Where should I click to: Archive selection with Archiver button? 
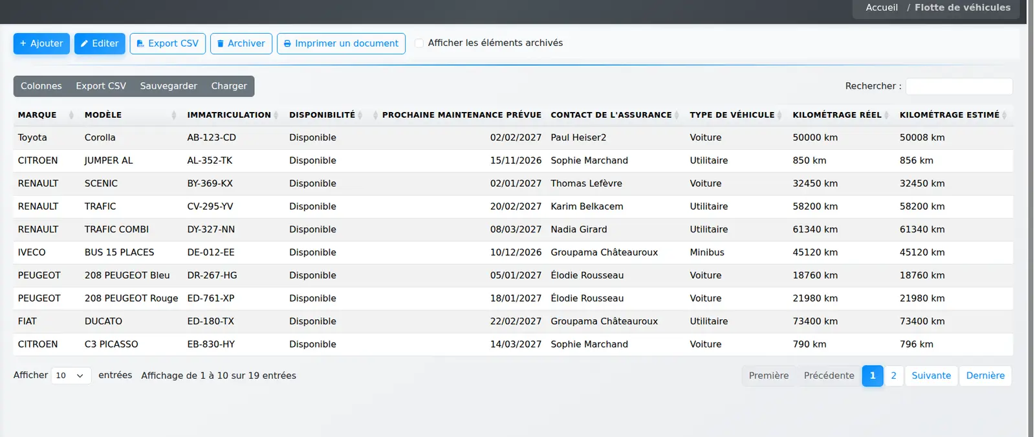241,43
